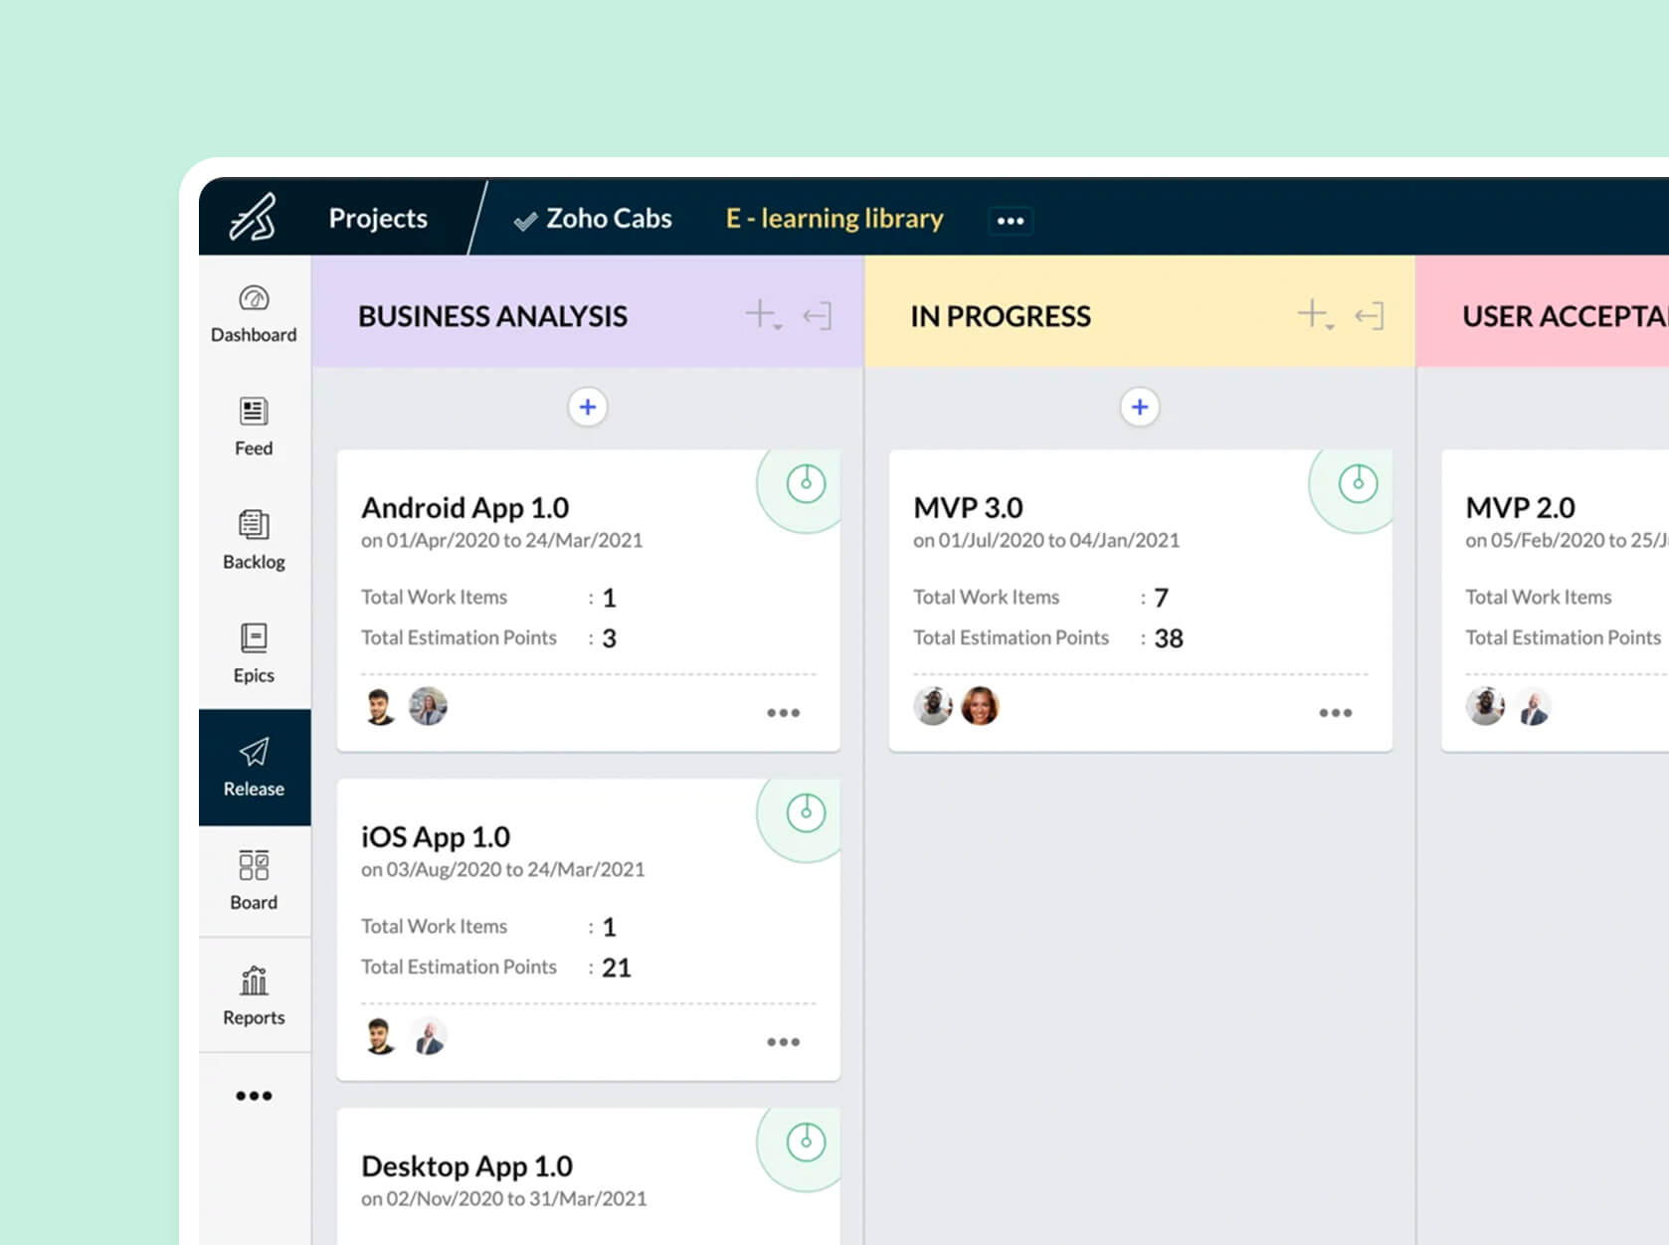Image resolution: width=1669 pixels, height=1245 pixels.
Task: Collapse the In Progress column
Action: (x=1371, y=315)
